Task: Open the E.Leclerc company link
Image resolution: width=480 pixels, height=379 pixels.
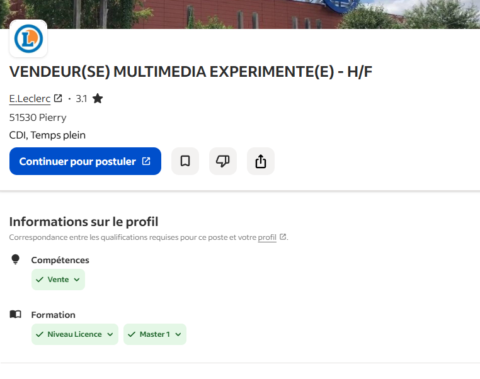Action: pyautogui.click(x=30, y=99)
